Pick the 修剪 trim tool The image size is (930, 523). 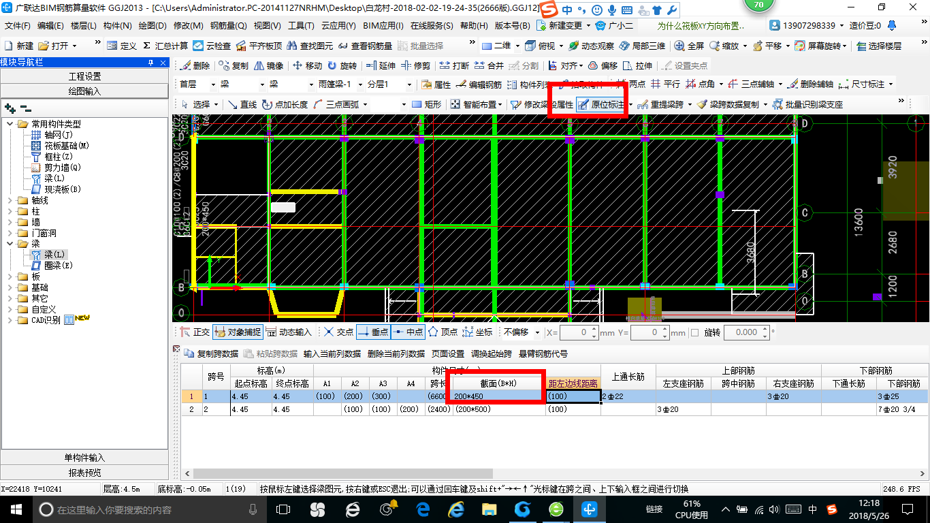point(415,66)
